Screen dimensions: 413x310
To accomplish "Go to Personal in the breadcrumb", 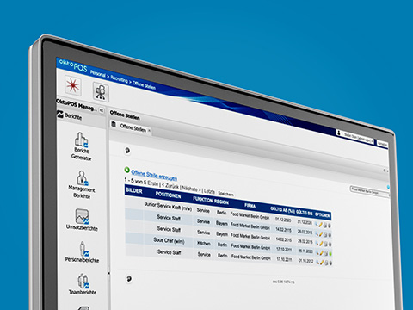I will pyautogui.click(x=98, y=73).
